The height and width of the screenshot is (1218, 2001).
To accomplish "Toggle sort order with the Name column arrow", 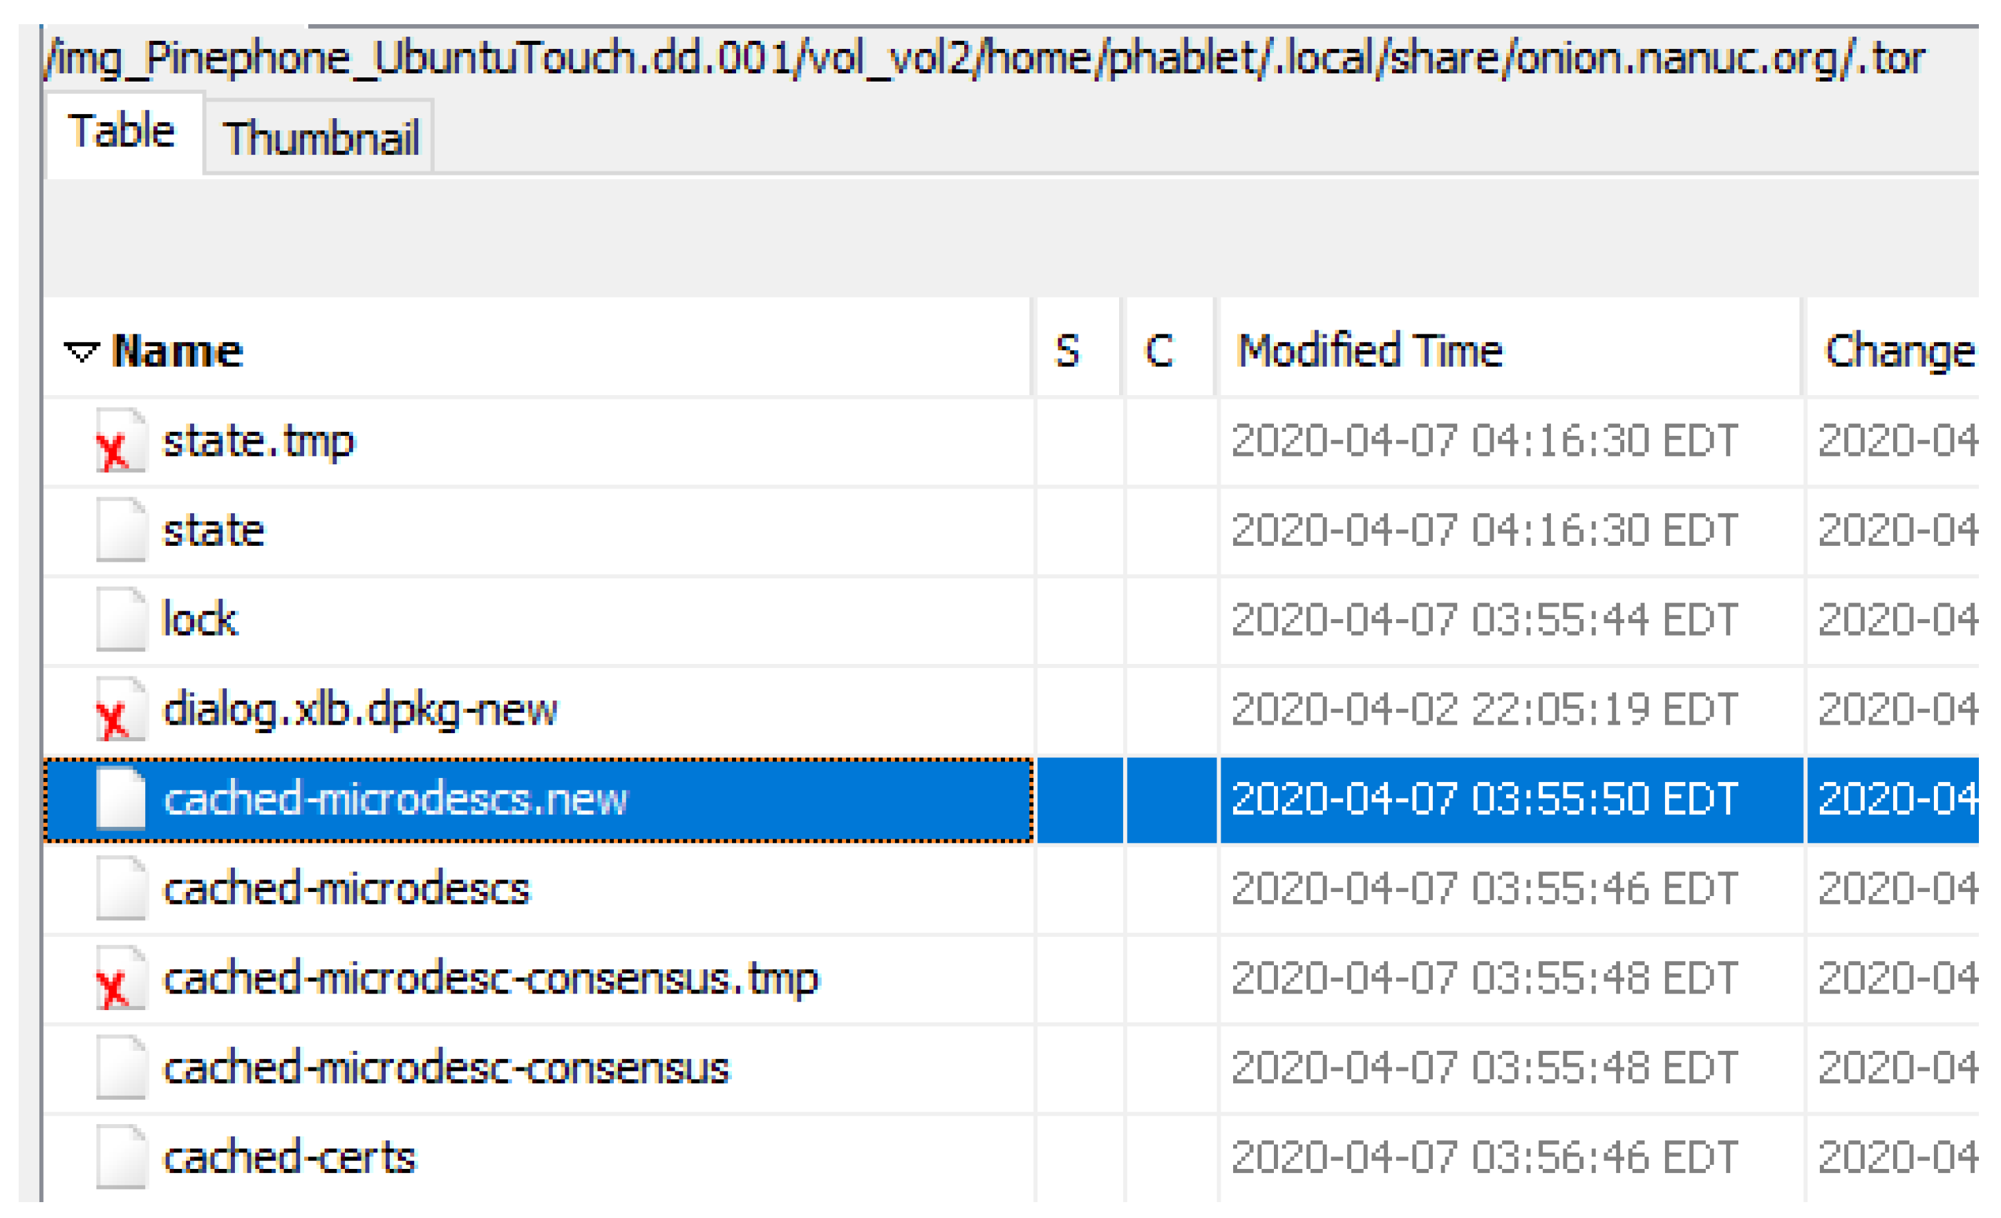I will [x=81, y=352].
